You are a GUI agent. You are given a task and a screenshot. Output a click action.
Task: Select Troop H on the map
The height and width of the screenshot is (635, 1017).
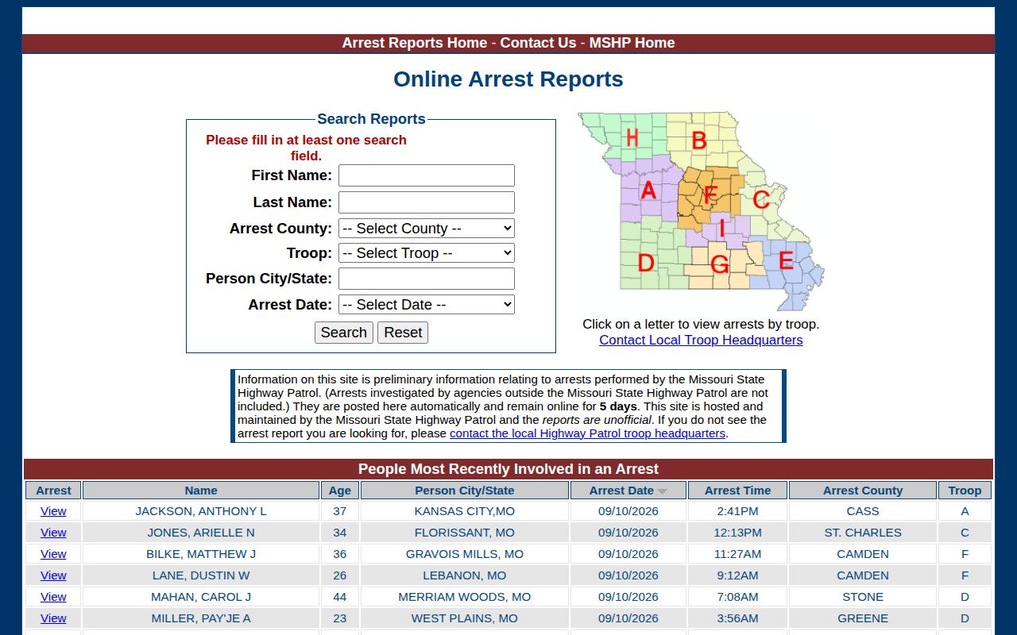tap(632, 137)
